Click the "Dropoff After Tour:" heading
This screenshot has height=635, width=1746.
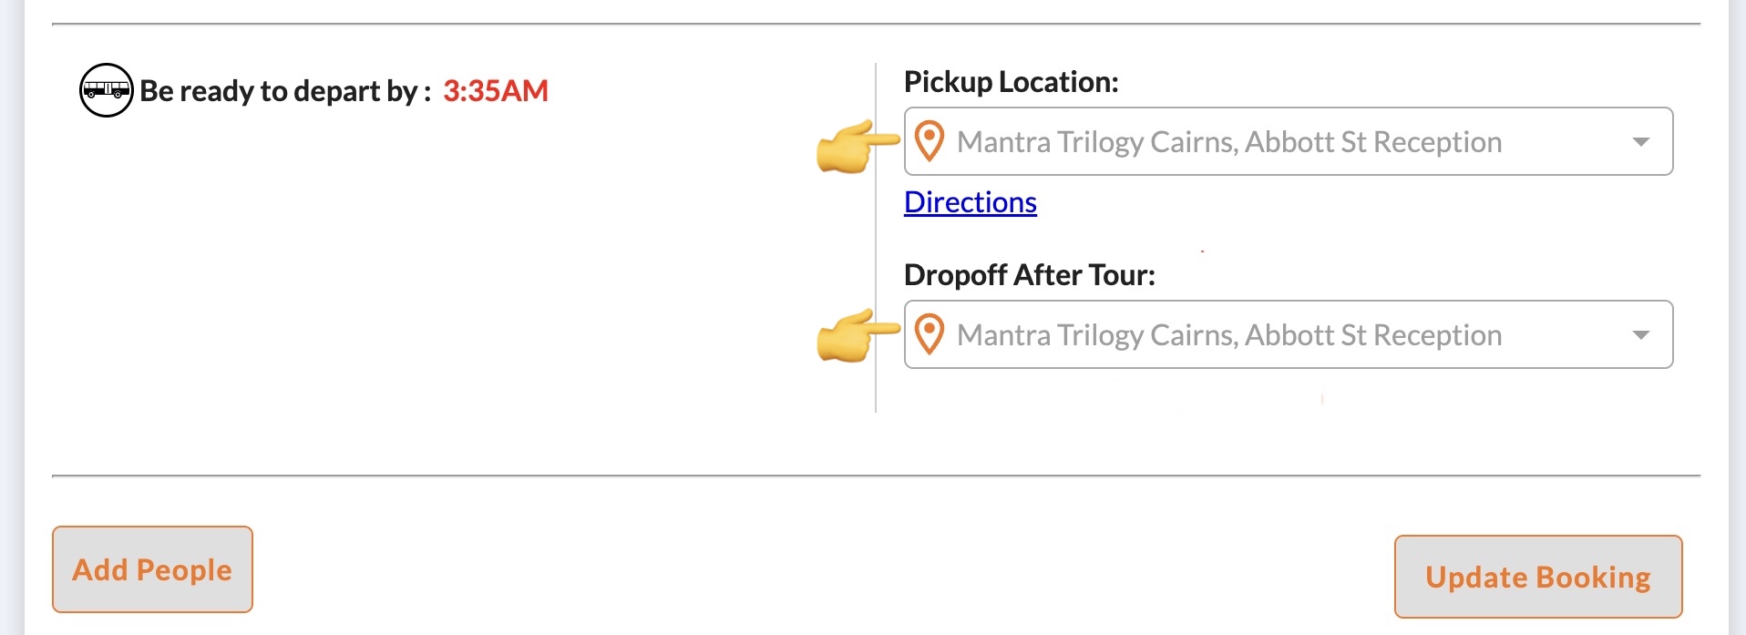point(1029,275)
